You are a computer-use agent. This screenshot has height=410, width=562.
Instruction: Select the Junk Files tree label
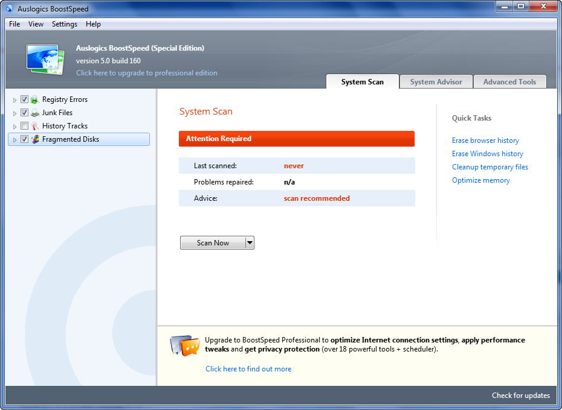point(57,113)
